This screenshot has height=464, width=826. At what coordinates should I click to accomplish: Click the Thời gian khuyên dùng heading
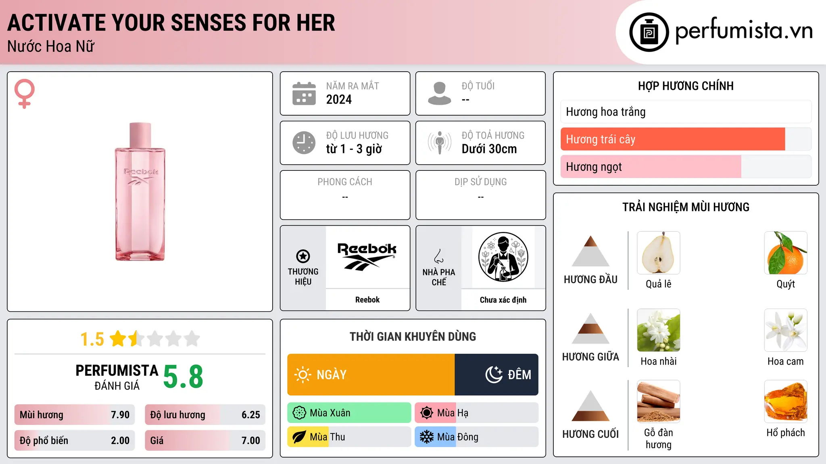(x=413, y=337)
